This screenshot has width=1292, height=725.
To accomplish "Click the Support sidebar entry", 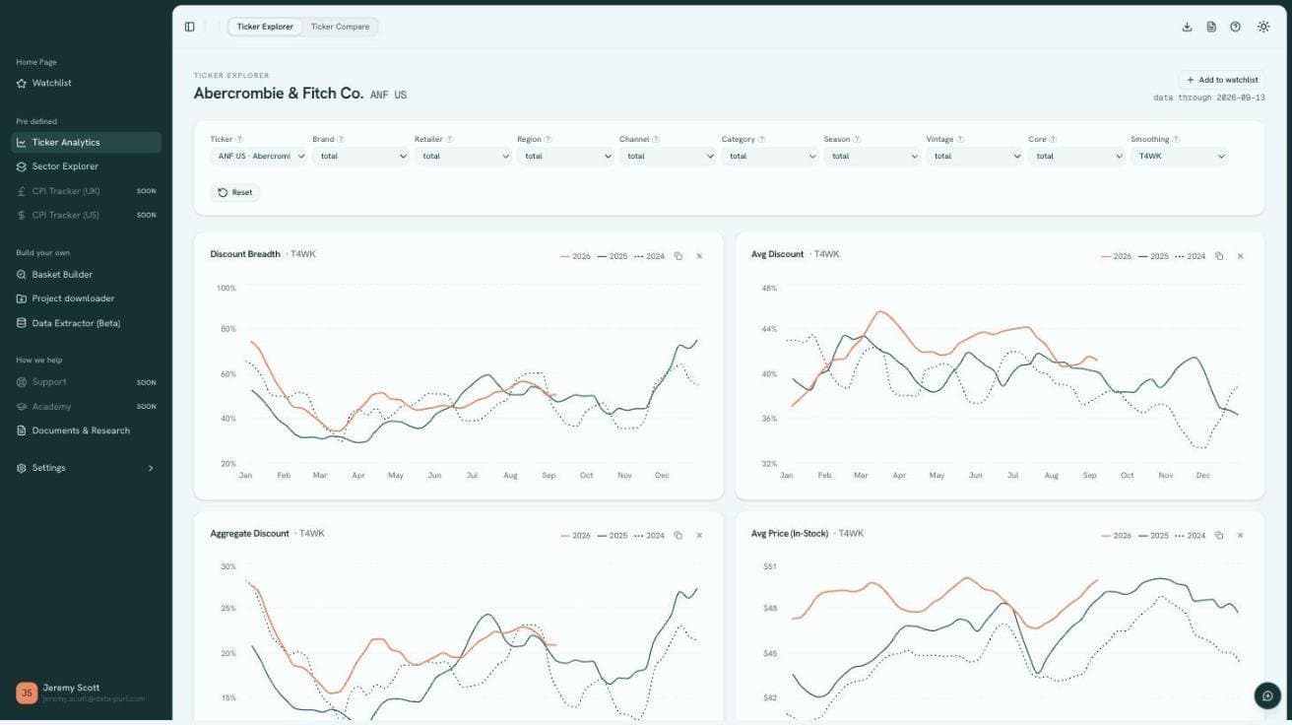I will click(x=86, y=382).
